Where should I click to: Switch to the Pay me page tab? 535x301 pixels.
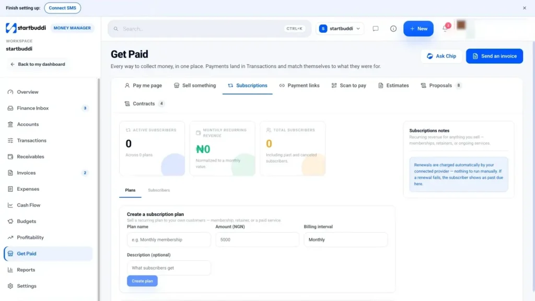[x=143, y=85]
